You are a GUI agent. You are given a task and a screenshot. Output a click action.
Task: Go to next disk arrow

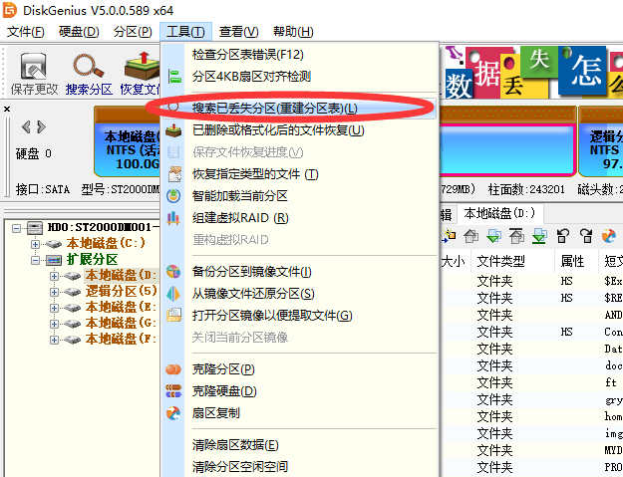41,127
